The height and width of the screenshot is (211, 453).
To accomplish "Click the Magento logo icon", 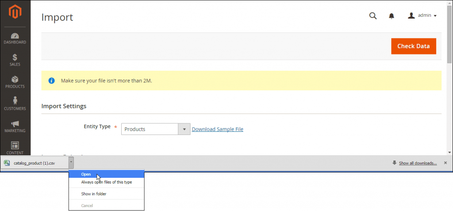I will pos(15,12).
